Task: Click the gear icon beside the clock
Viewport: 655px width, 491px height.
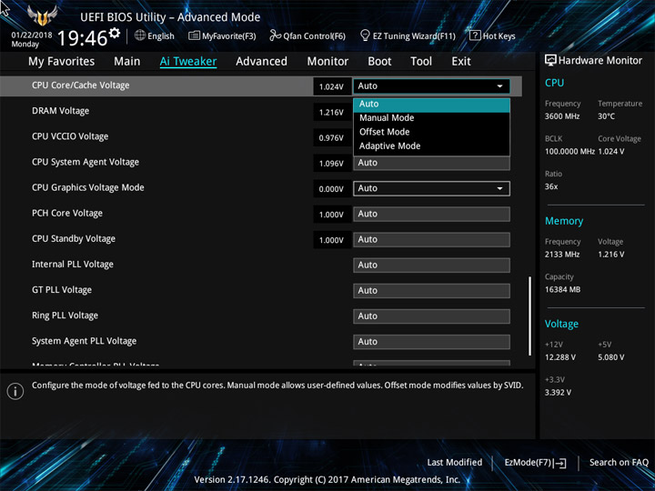Action: pyautogui.click(x=114, y=33)
